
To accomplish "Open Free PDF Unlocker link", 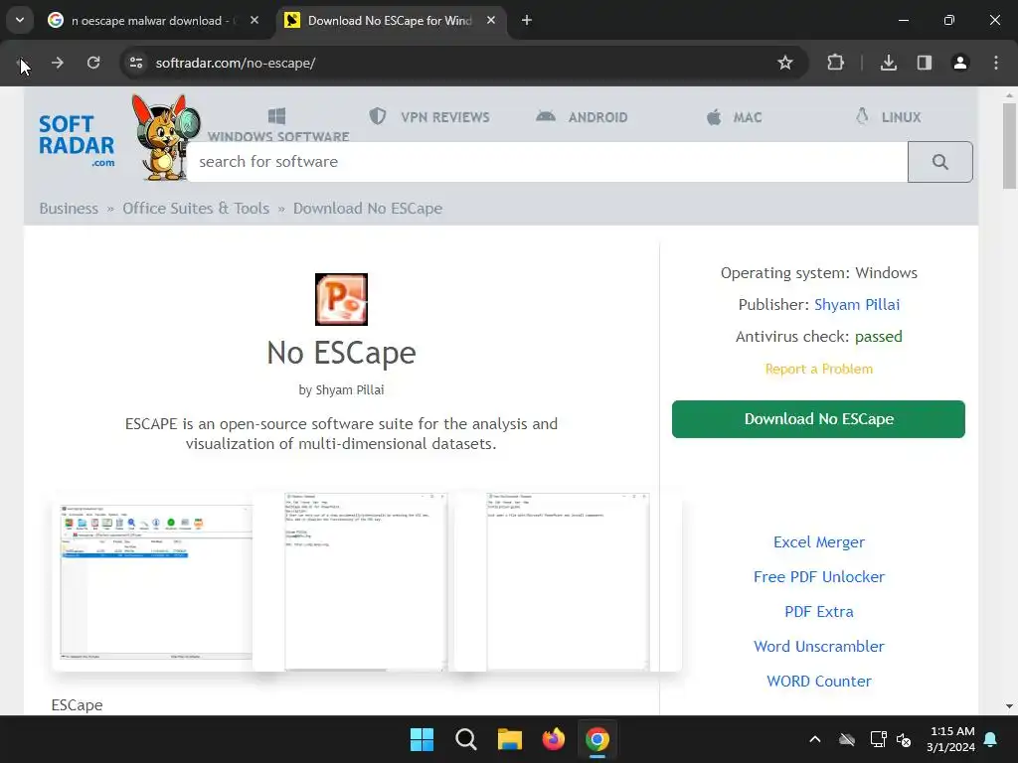I will coord(819,577).
